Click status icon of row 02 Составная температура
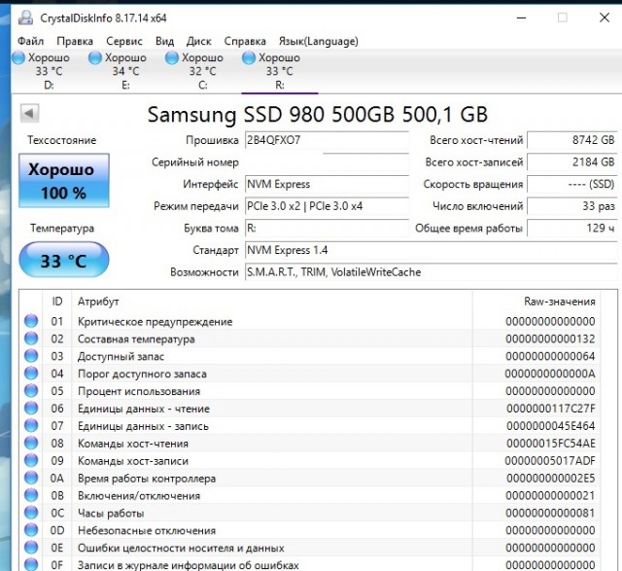Image resolution: width=622 pixels, height=571 pixels. [x=31, y=339]
